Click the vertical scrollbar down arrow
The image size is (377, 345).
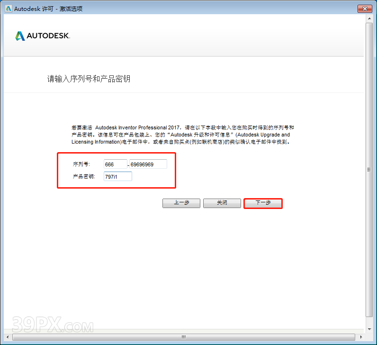[x=369, y=329]
